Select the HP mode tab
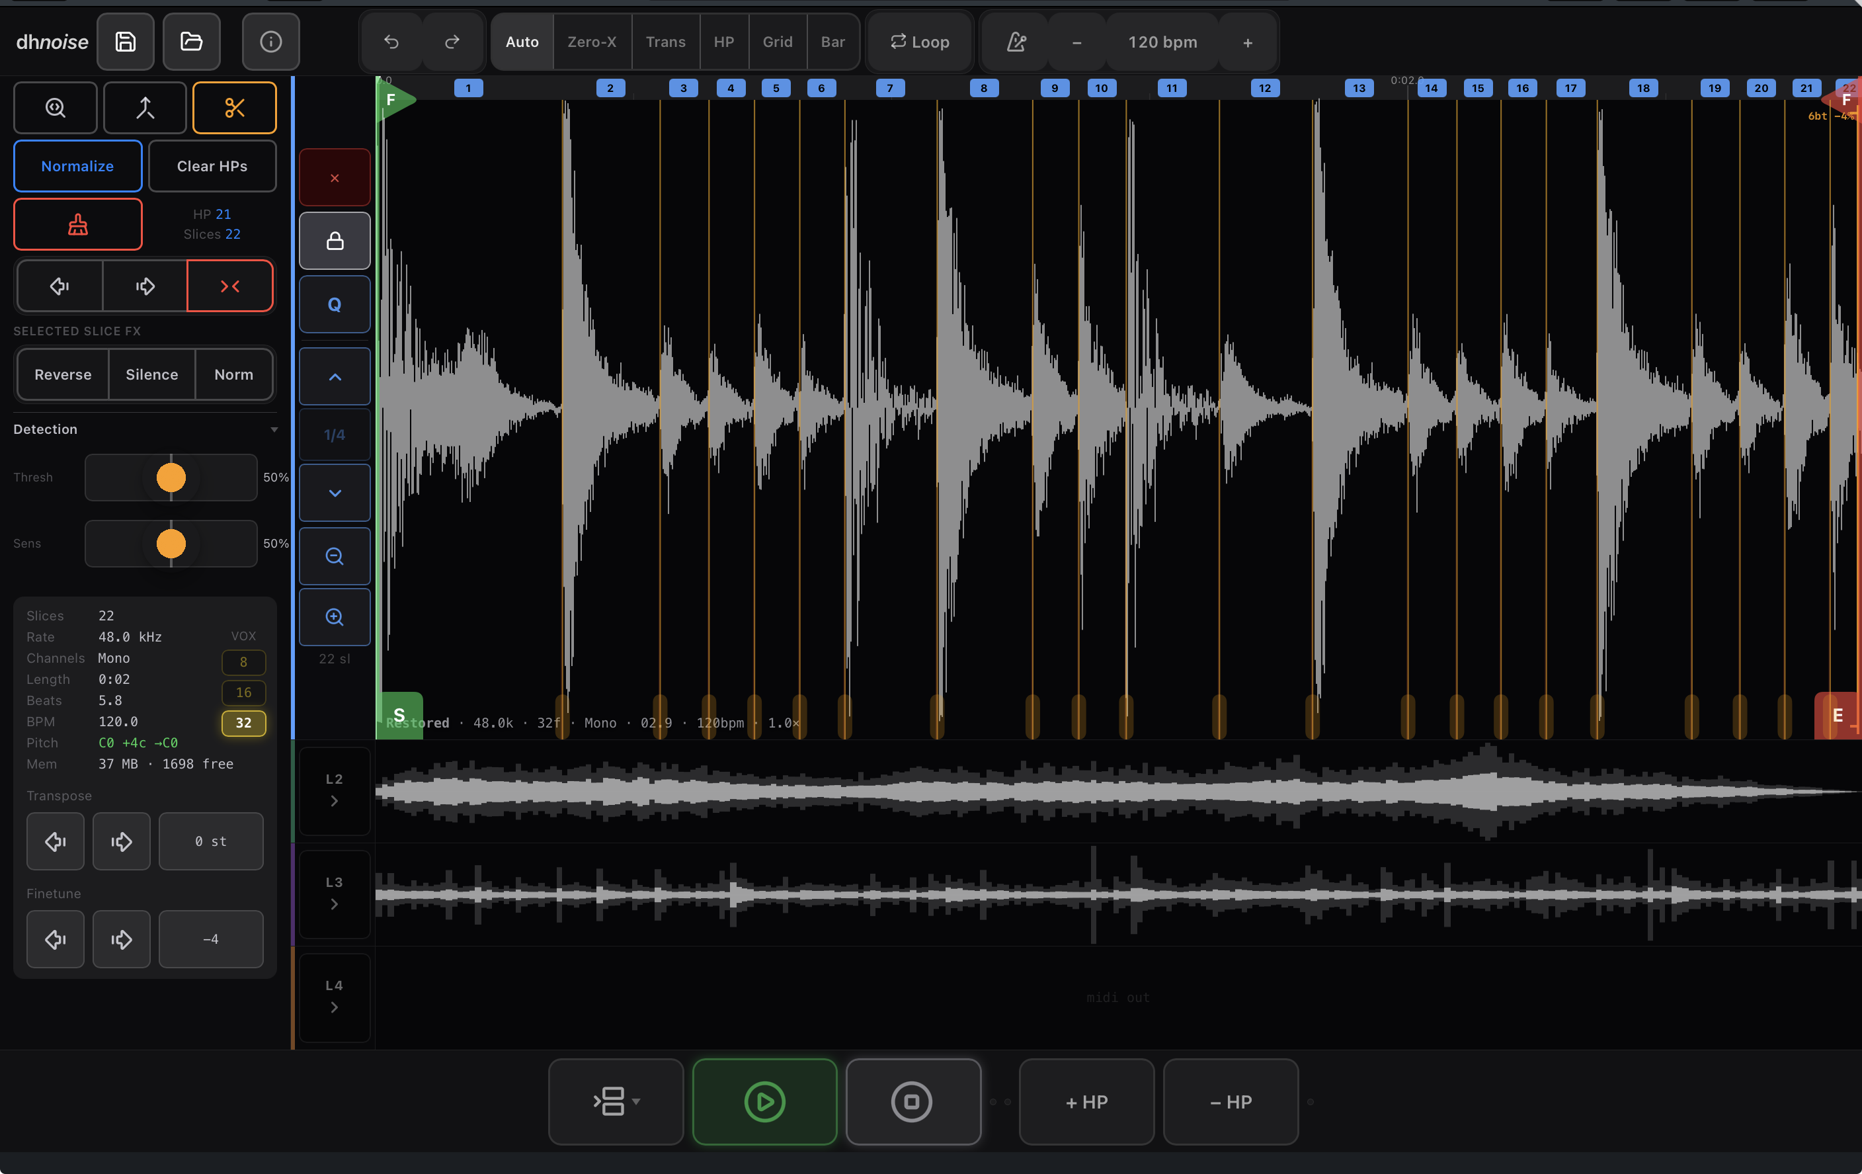This screenshot has height=1174, width=1862. 724,42
